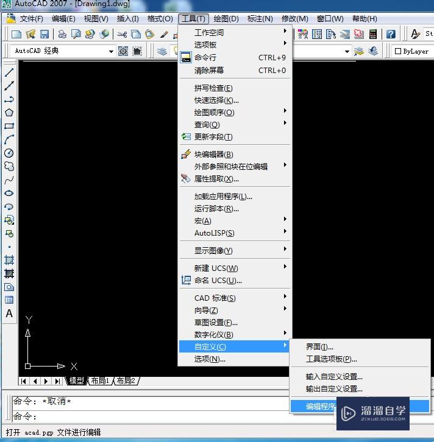
Task: Open the 绘图(D) menu
Action: (x=226, y=19)
